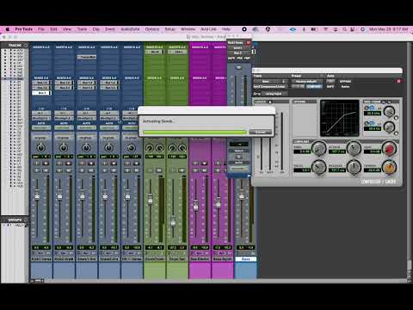Toggle SAFE on the floating send window
This screenshot has width=413, height=310.
click(x=231, y=59)
